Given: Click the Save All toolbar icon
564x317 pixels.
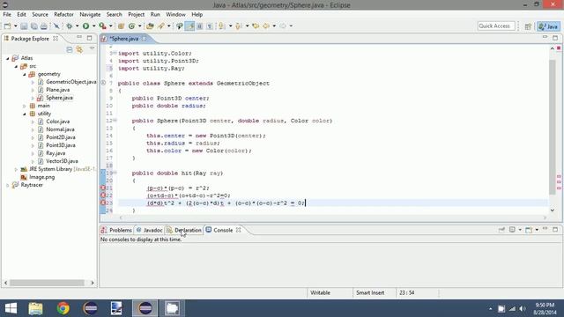Looking at the screenshot, I should click(x=33, y=26).
